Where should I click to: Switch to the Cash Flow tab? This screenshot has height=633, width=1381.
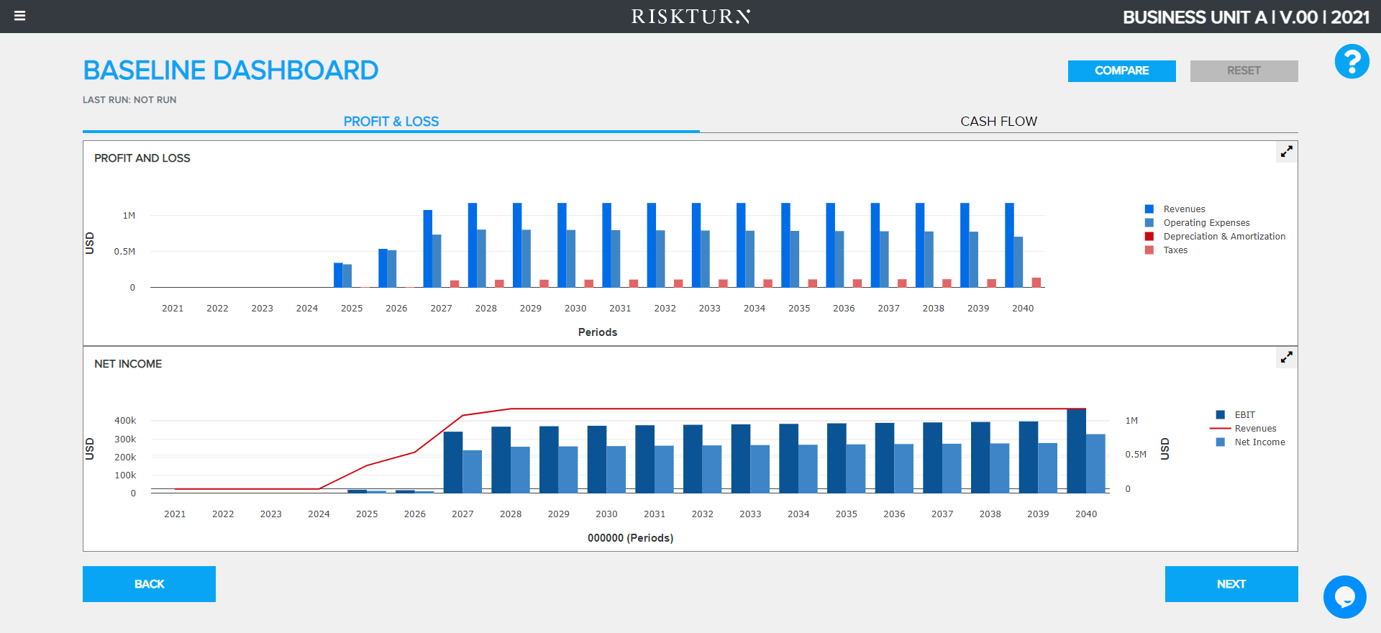pyautogui.click(x=998, y=121)
